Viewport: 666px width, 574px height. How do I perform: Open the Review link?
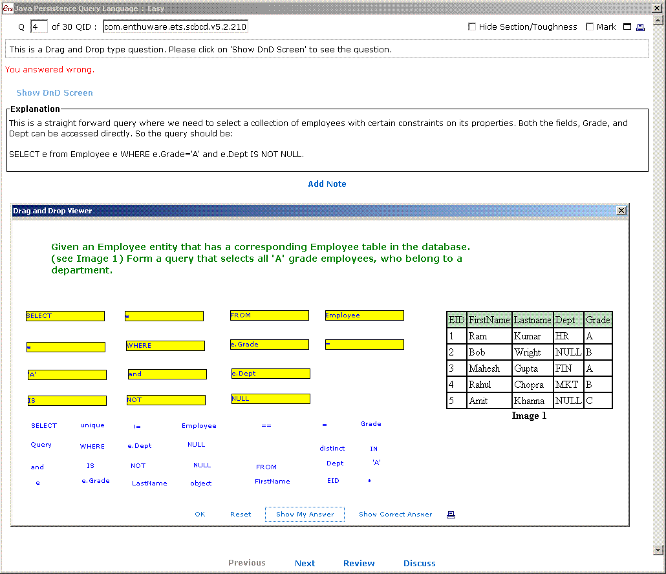359,563
